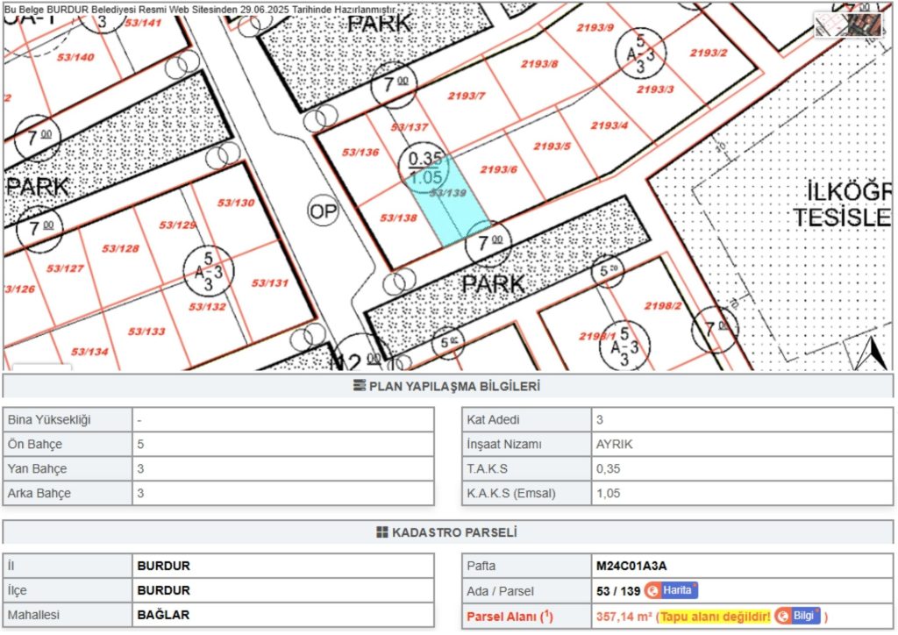The height and width of the screenshot is (635, 898).
Task: Click the Harita map button
Action: pyautogui.click(x=671, y=590)
